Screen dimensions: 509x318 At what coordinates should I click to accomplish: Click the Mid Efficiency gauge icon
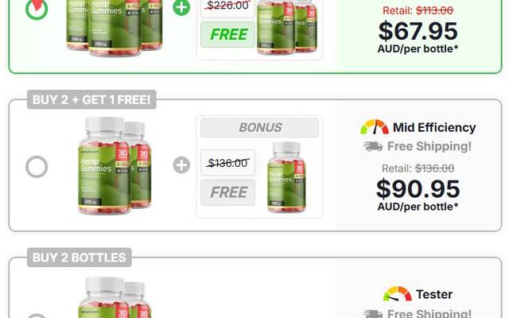tap(375, 127)
